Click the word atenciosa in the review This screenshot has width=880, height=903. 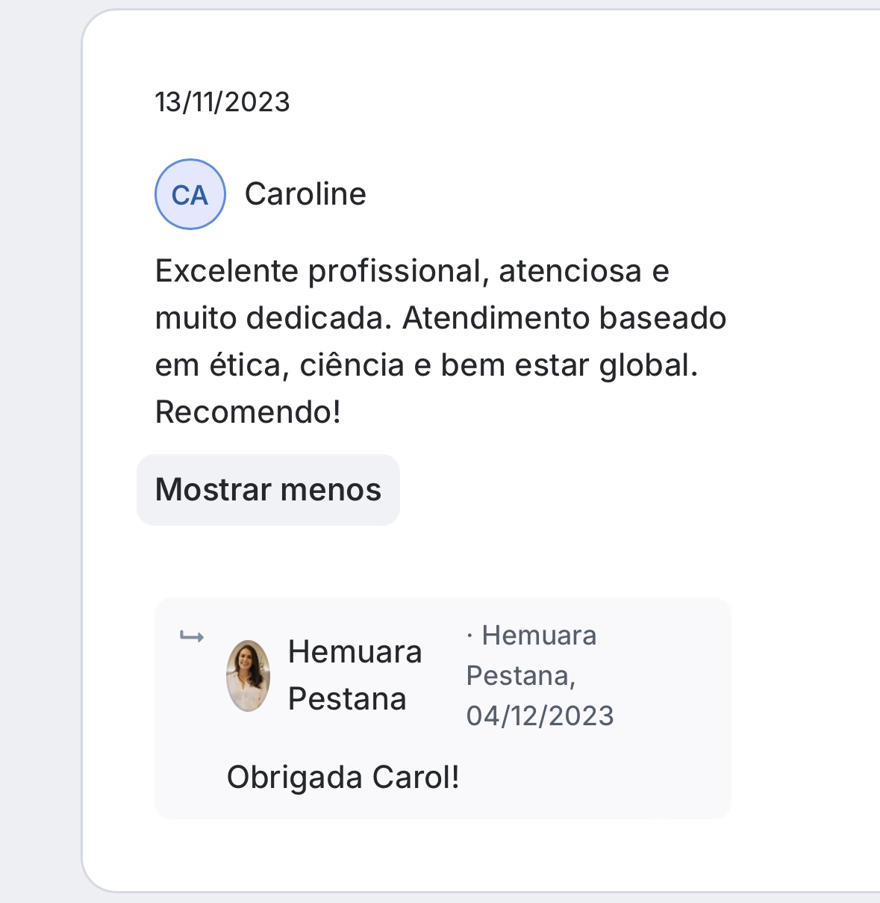570,271
